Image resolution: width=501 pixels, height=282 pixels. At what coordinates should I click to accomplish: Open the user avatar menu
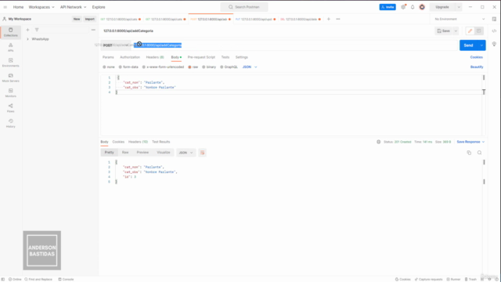point(422,7)
